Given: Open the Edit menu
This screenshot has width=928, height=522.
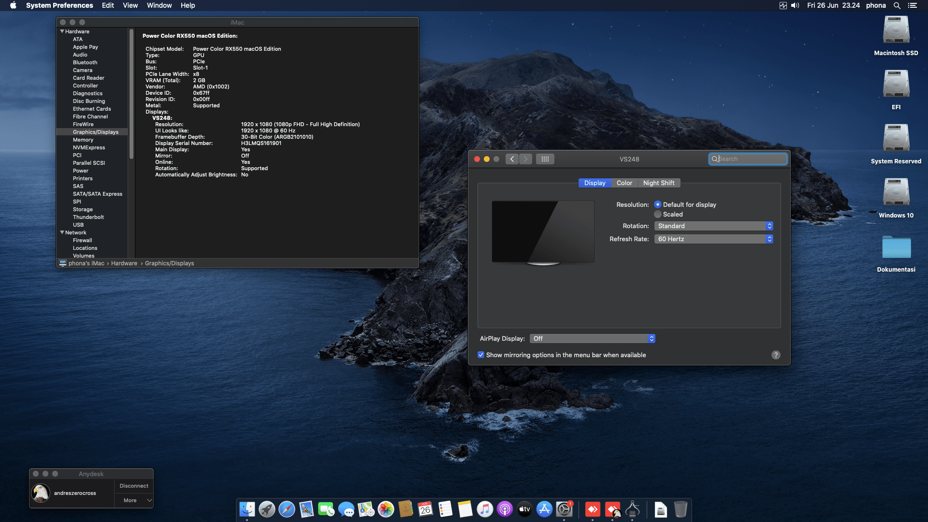Looking at the screenshot, I should pos(108,5).
